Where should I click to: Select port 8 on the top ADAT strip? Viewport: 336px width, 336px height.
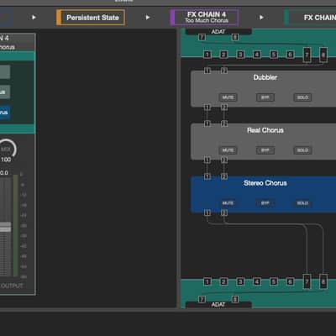pyautogui.click(x=235, y=37)
